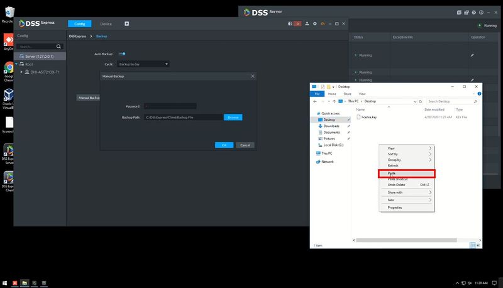
Task: Sort by the Name column header
Action: 360,109
